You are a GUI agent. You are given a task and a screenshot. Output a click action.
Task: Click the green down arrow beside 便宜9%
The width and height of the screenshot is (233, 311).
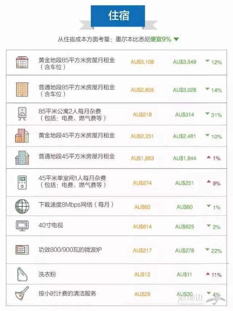pyautogui.click(x=176, y=39)
